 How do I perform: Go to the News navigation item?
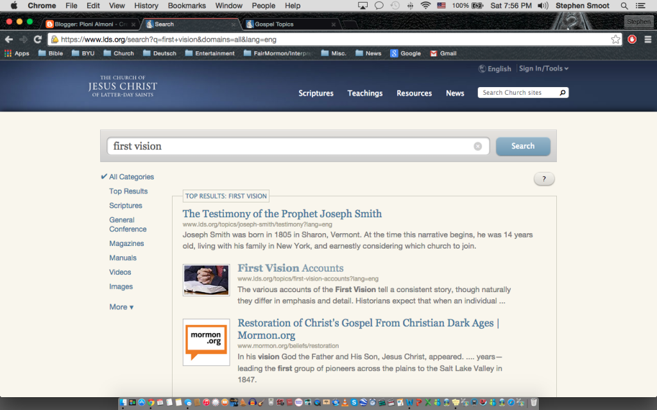click(455, 93)
